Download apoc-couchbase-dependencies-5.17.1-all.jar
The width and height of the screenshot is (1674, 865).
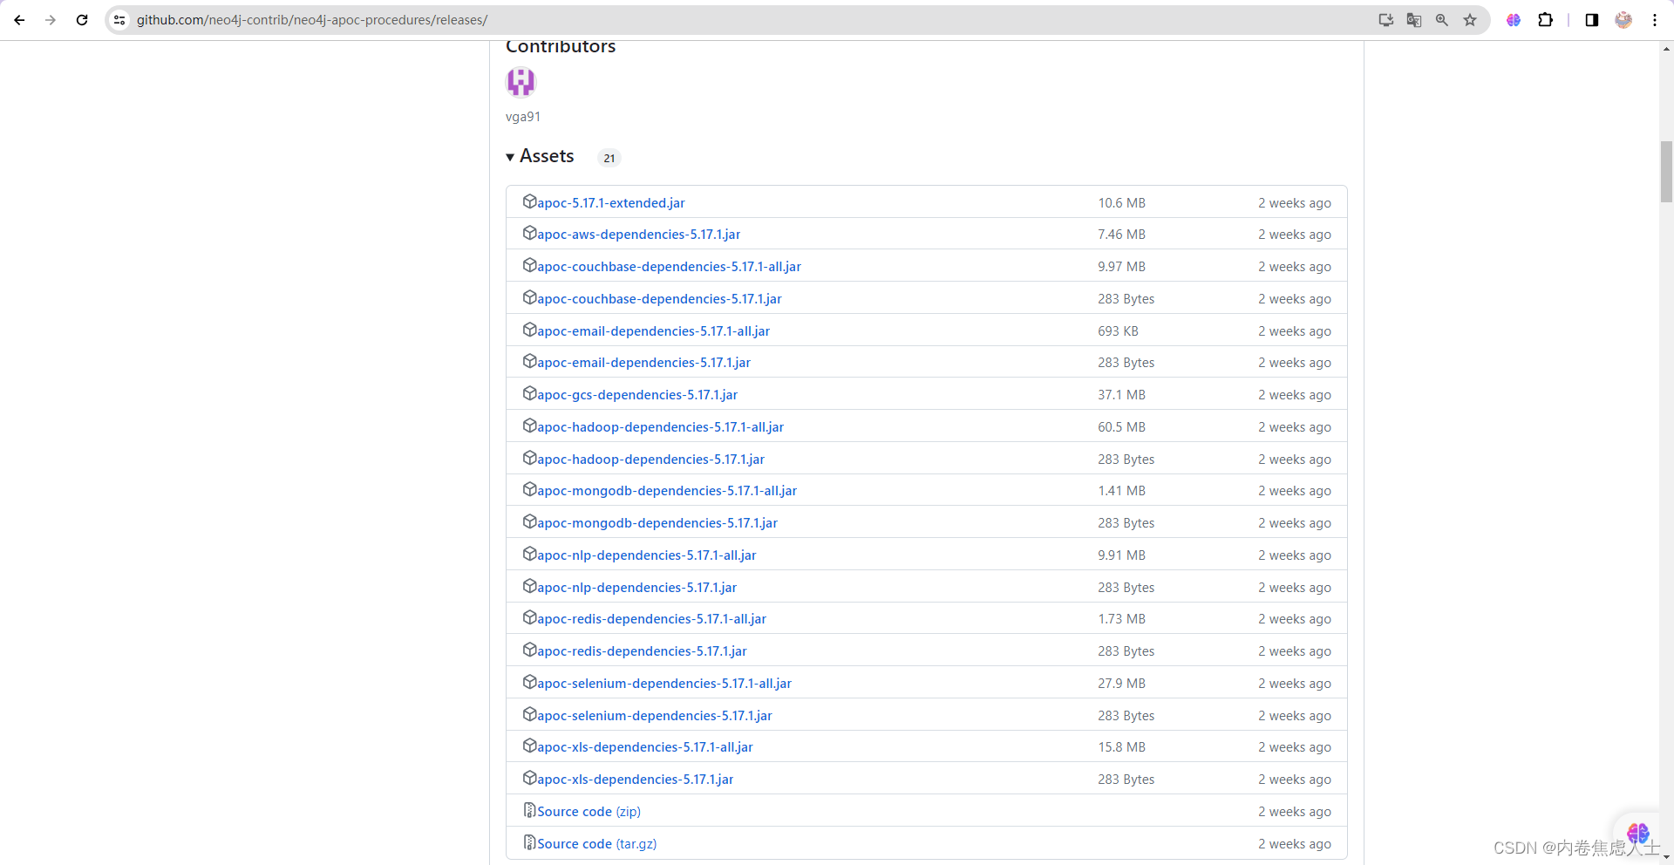[669, 267]
